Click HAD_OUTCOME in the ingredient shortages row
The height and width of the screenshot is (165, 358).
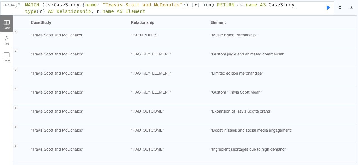148,149
